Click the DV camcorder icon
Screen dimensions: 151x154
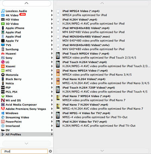click(x=3, y=130)
